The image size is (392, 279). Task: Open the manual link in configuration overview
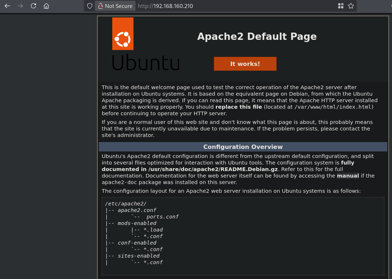click(348, 176)
